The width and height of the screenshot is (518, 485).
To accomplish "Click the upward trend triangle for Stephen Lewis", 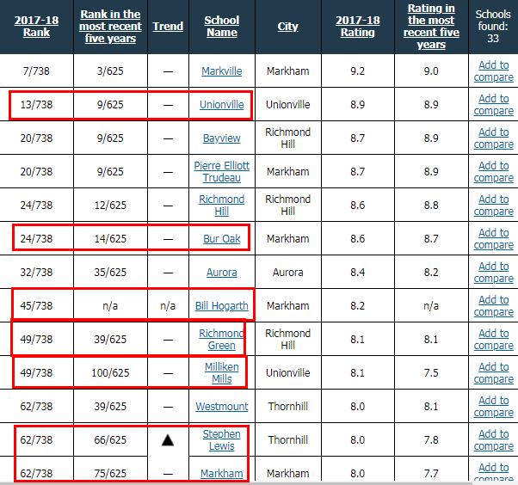I will tap(168, 440).
